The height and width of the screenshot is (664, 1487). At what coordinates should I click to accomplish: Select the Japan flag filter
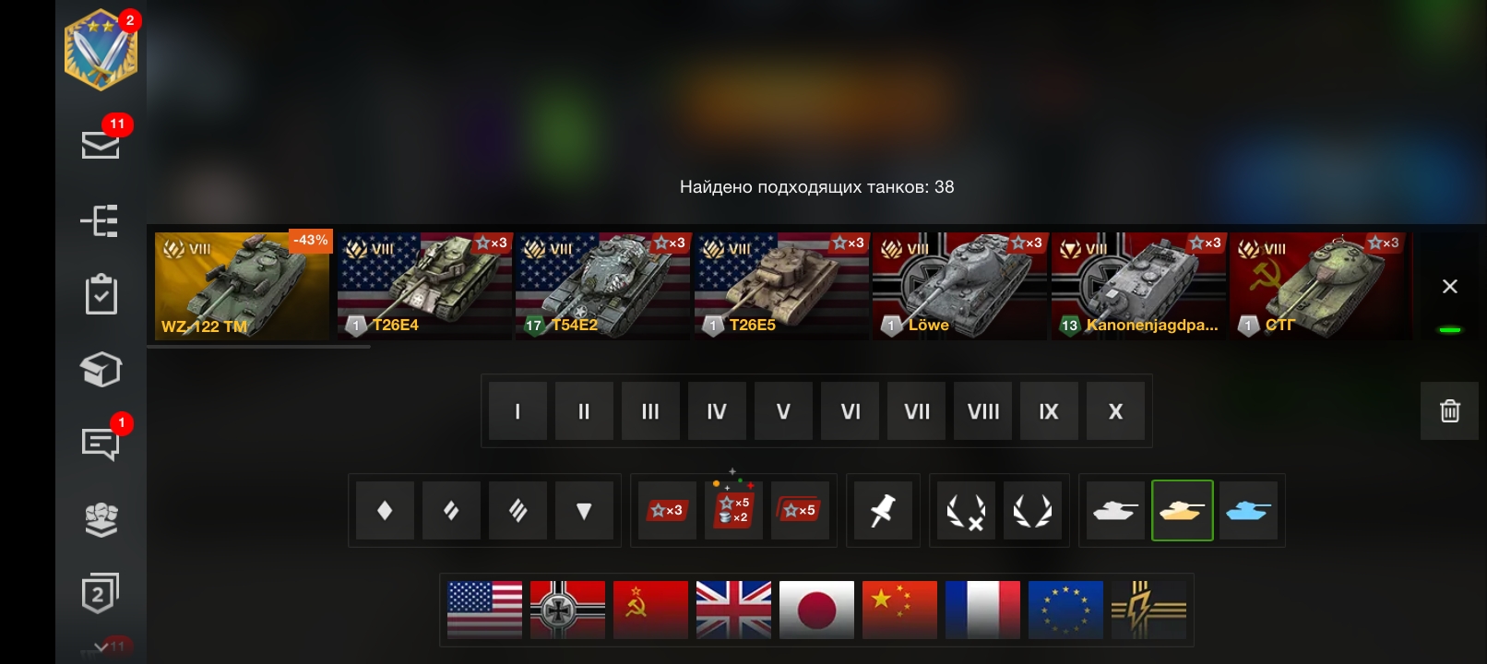816,610
